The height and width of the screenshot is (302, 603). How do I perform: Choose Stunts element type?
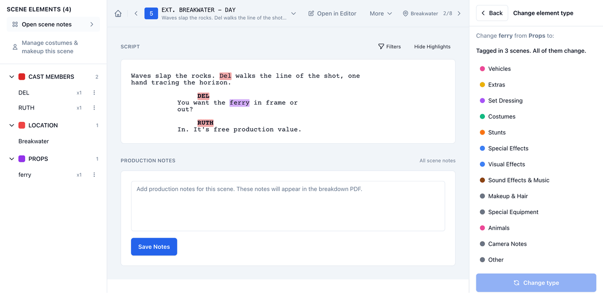(496, 133)
